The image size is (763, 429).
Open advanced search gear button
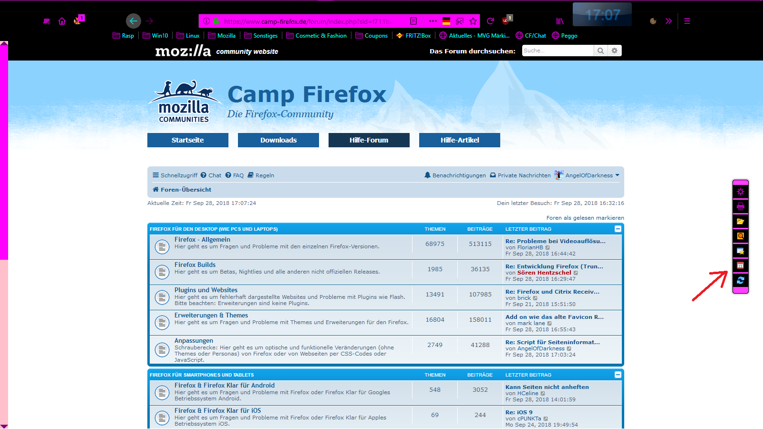(x=615, y=51)
